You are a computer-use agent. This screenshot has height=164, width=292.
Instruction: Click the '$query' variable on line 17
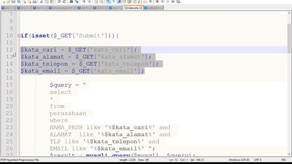click(61, 85)
